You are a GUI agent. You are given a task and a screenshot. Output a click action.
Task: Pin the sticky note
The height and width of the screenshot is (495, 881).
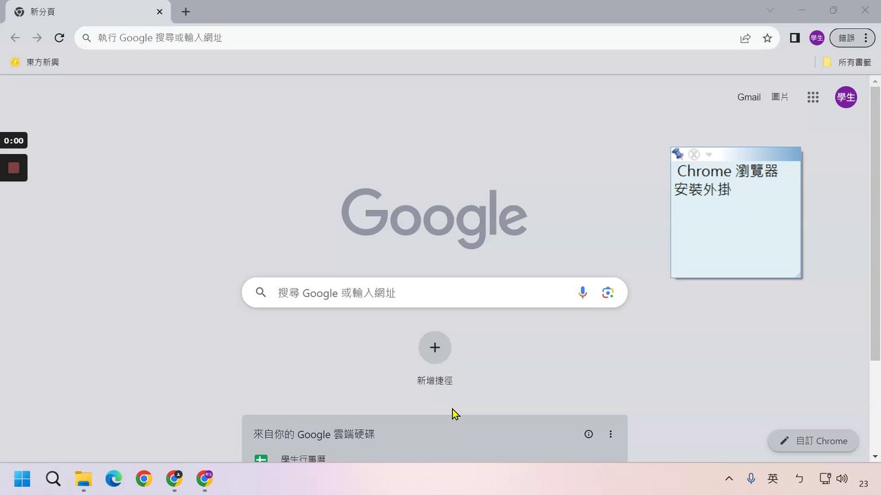678,154
